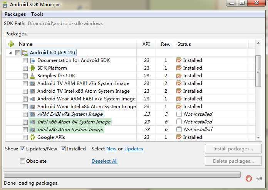Click the 'Done loading packages.' status text
This screenshot has height=190, width=268.
coord(31,183)
